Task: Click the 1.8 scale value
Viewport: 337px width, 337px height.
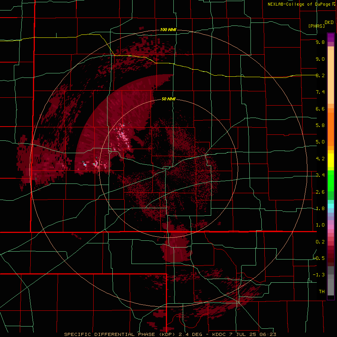Action: (x=320, y=209)
